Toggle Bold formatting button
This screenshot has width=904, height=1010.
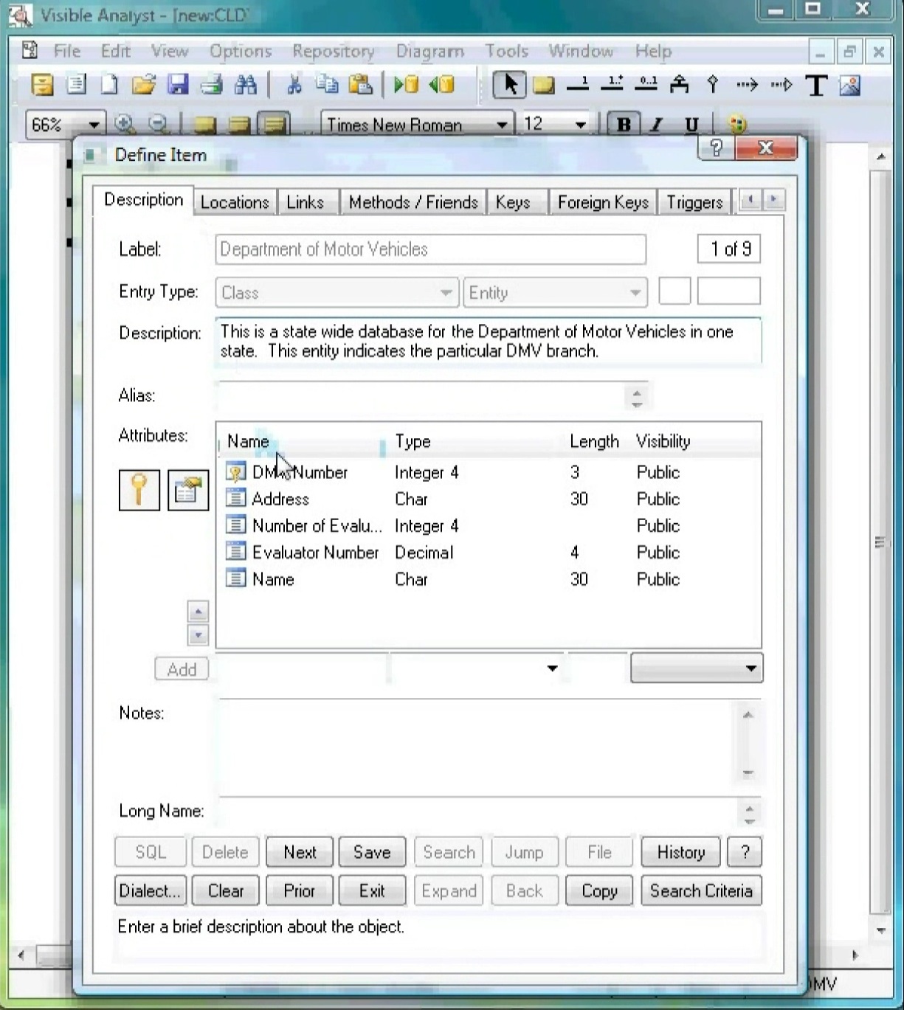point(624,125)
